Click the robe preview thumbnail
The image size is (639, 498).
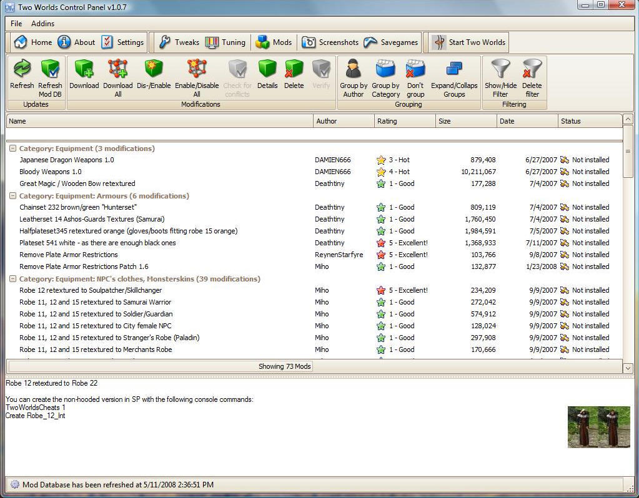598,427
